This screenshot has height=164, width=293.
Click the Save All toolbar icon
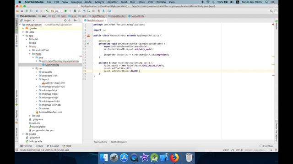click(x=22, y=11)
